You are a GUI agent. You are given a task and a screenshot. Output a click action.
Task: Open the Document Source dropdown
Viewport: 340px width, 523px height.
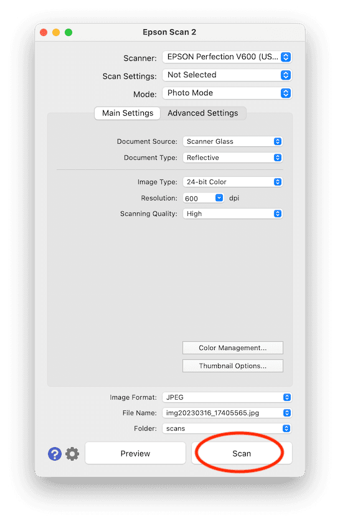[232, 141]
